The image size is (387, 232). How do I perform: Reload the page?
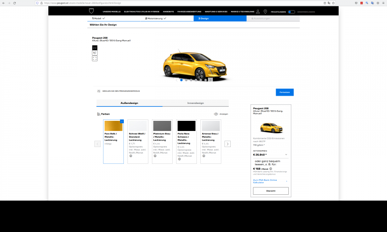[x=15, y=3]
